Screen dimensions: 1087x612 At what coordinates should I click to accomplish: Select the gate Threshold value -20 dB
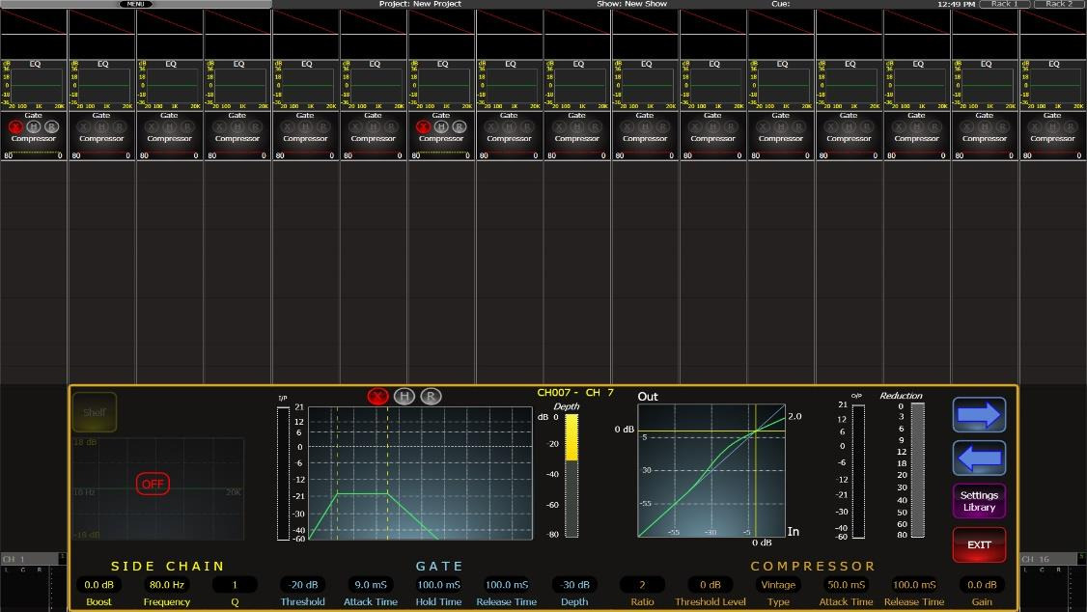(x=303, y=585)
